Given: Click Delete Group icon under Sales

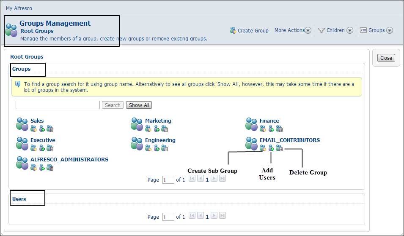Looking at the screenshot, I should pyautogui.click(x=50, y=129).
